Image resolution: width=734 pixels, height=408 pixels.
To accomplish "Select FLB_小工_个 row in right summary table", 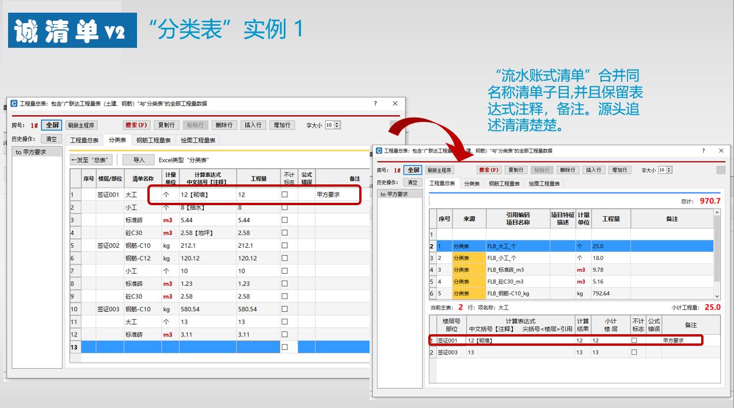I will click(x=501, y=258).
